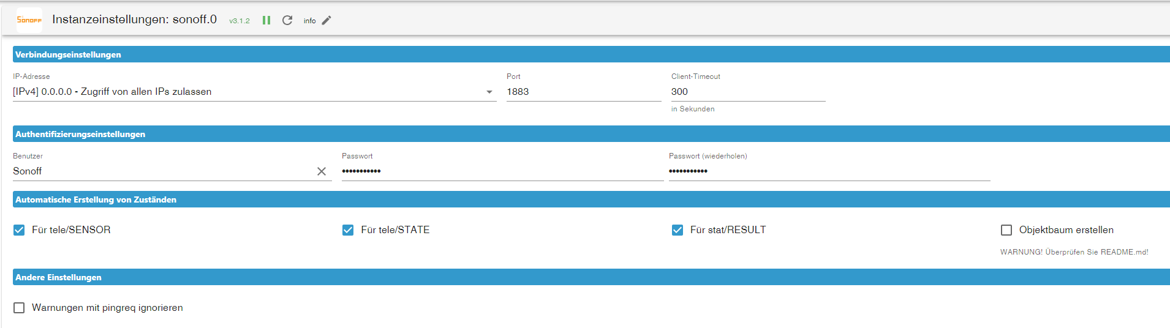Focus the Client-Timeout field with 300
The image size is (1170, 328).
(749, 92)
